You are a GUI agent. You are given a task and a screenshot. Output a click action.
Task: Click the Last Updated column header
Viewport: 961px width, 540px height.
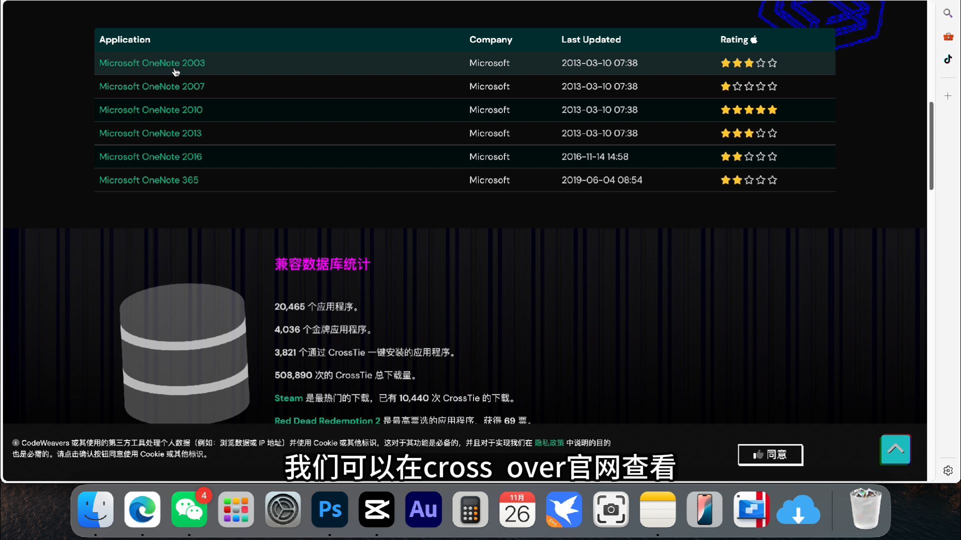tap(591, 39)
